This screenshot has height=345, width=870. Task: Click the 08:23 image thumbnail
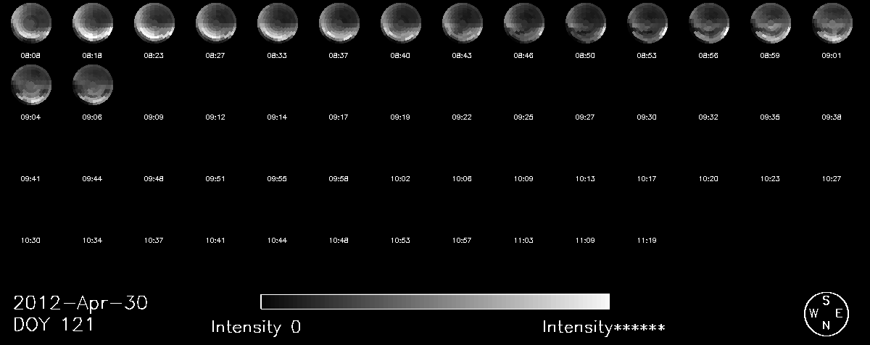154,23
